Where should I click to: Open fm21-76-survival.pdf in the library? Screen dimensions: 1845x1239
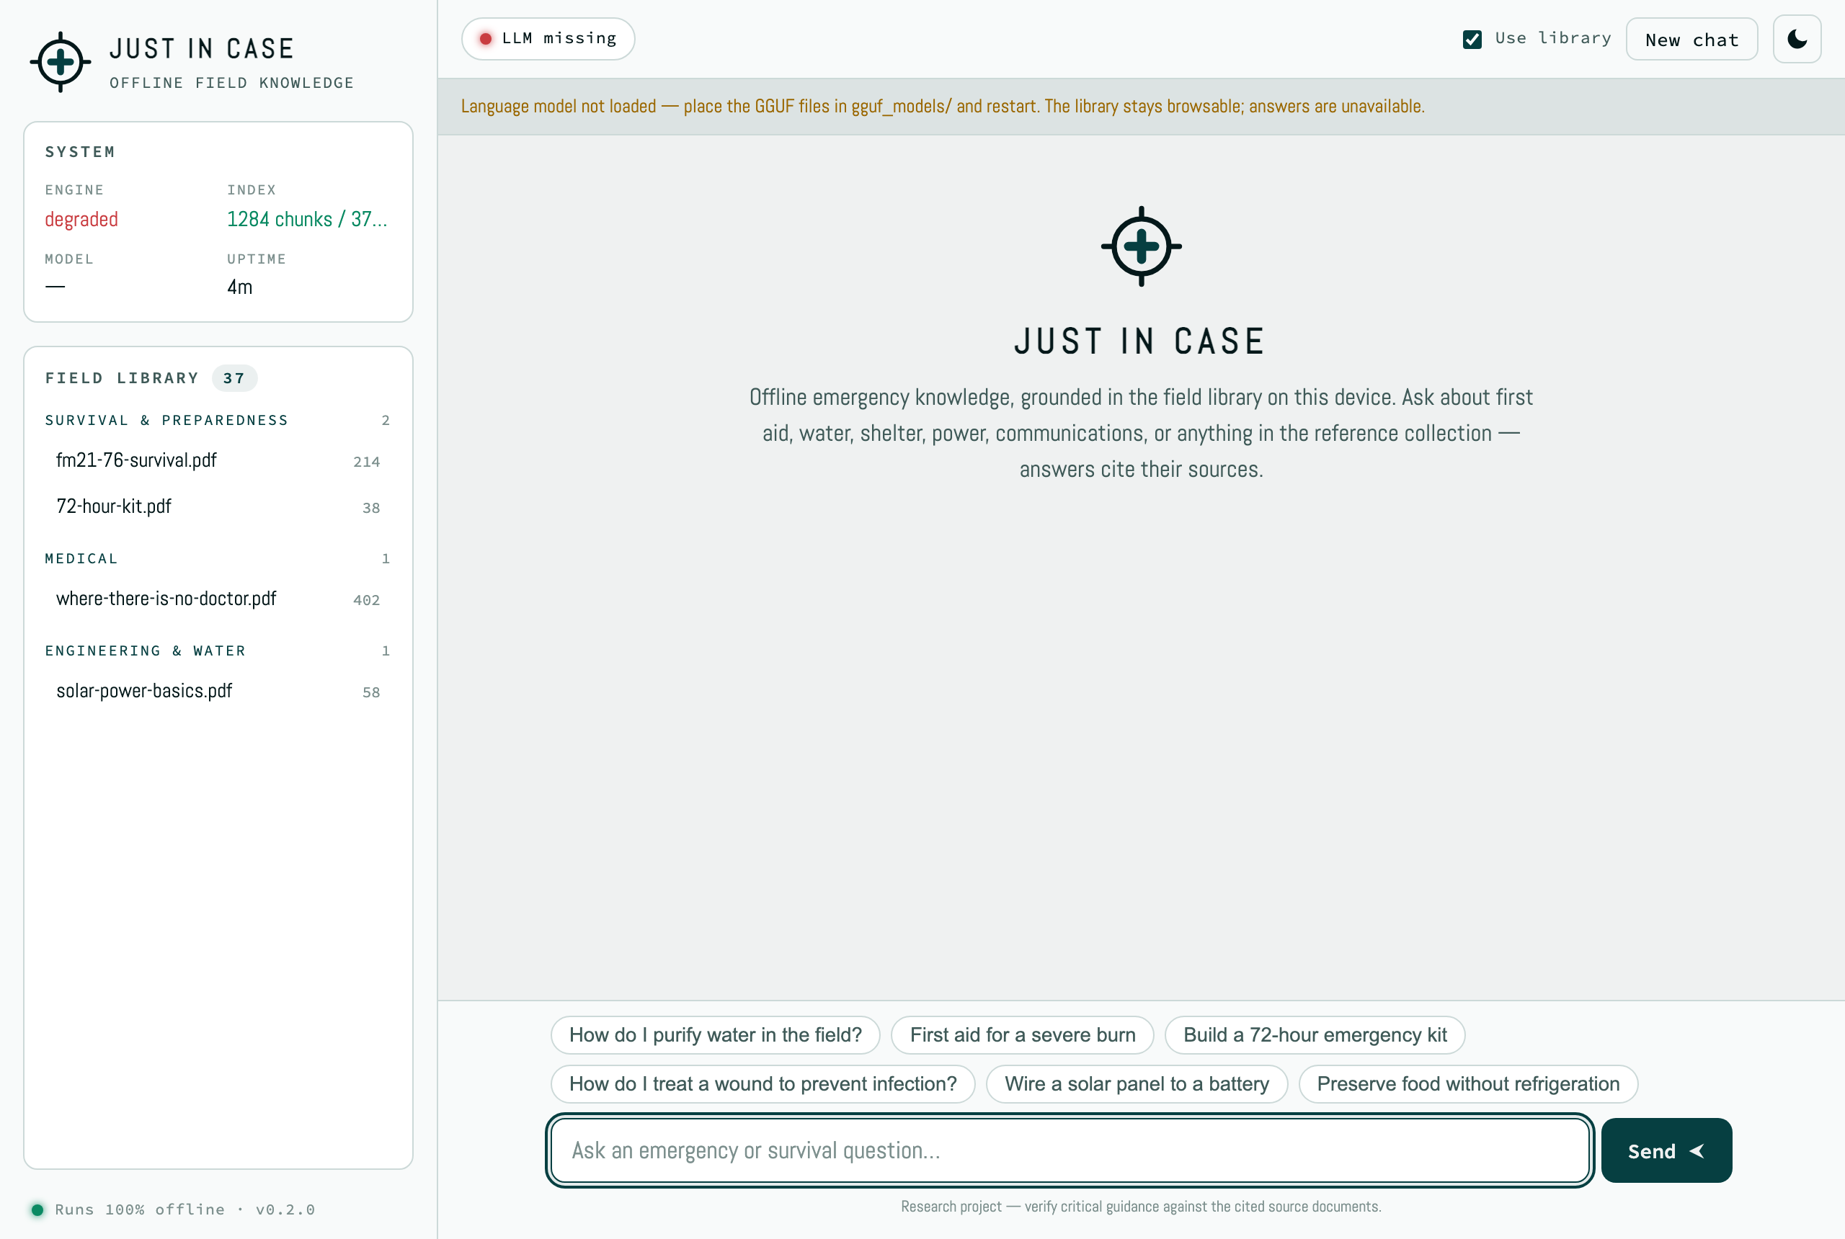[218, 461]
